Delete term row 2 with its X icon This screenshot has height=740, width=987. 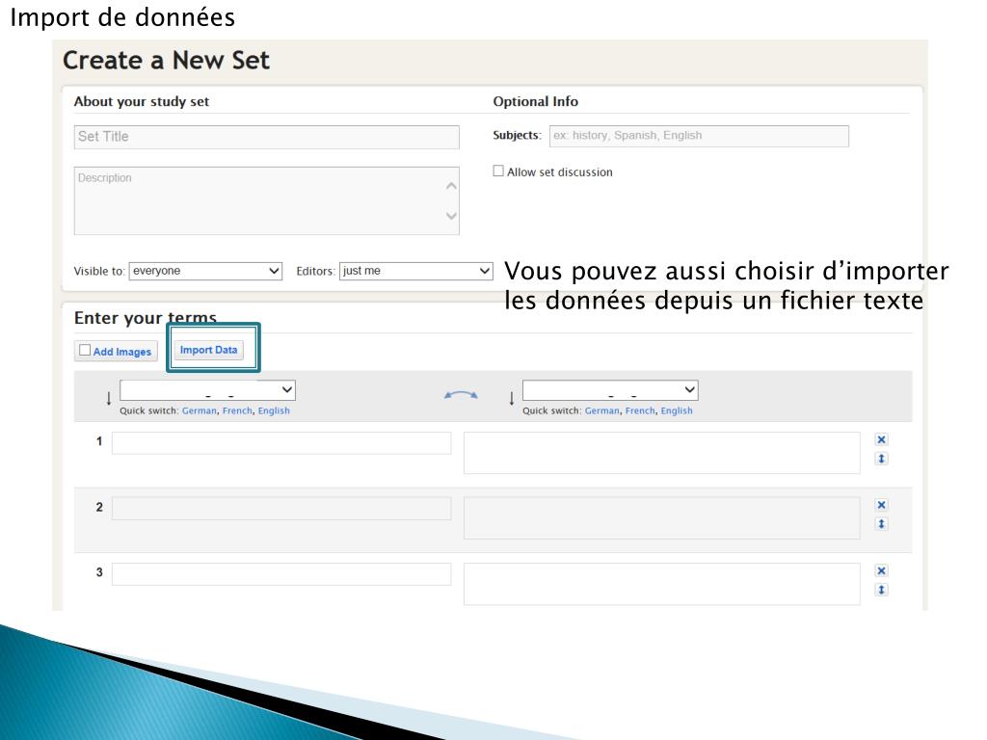point(881,505)
